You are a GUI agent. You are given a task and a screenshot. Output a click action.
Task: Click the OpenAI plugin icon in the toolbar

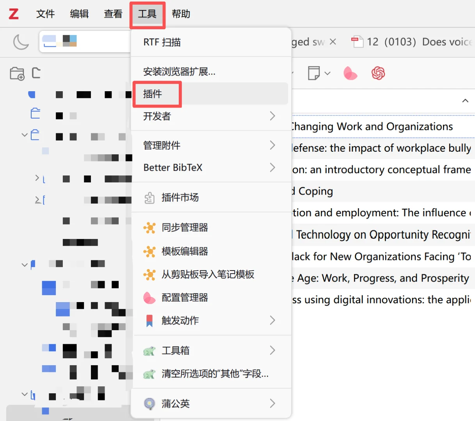tap(378, 73)
